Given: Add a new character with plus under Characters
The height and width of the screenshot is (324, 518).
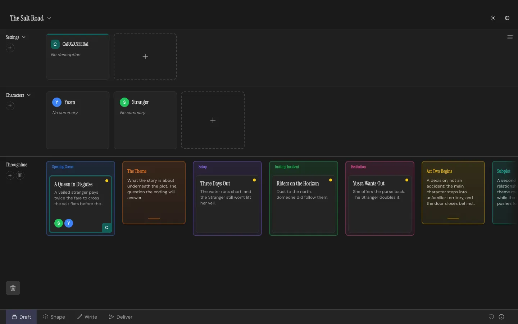Looking at the screenshot, I should tap(10, 106).
